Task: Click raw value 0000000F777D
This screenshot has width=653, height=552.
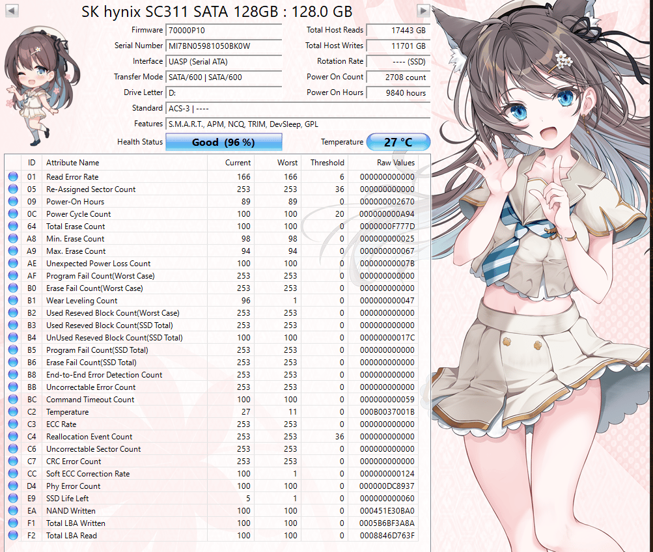Action: (x=387, y=226)
